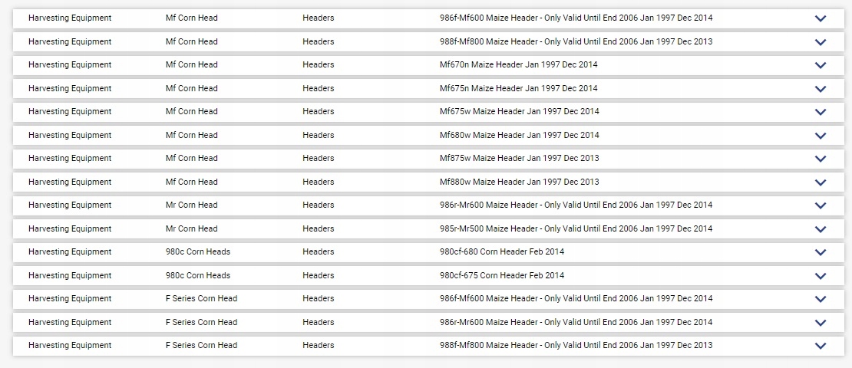Click 'Mf Corn Head' in the Mf675w row
The image size is (852, 368).
pyautogui.click(x=191, y=111)
